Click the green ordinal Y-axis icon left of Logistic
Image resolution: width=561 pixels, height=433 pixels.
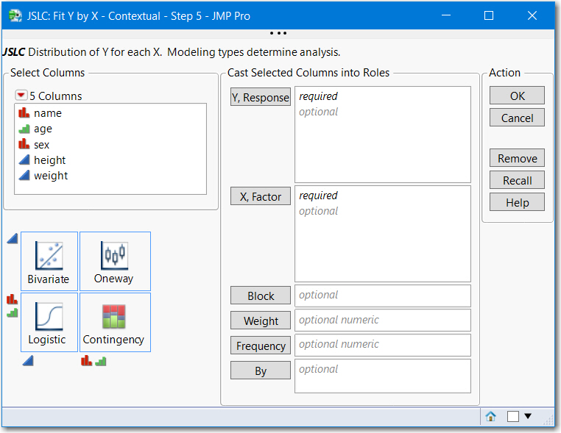[13, 312]
